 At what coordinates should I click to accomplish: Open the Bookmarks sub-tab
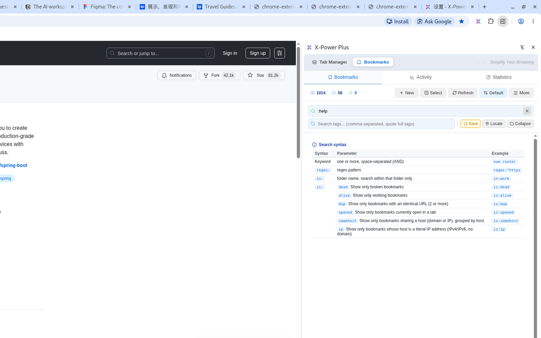pos(343,77)
